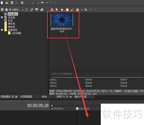Click the capture video icon
The width and height of the screenshot is (144, 125).
pos(32,10)
